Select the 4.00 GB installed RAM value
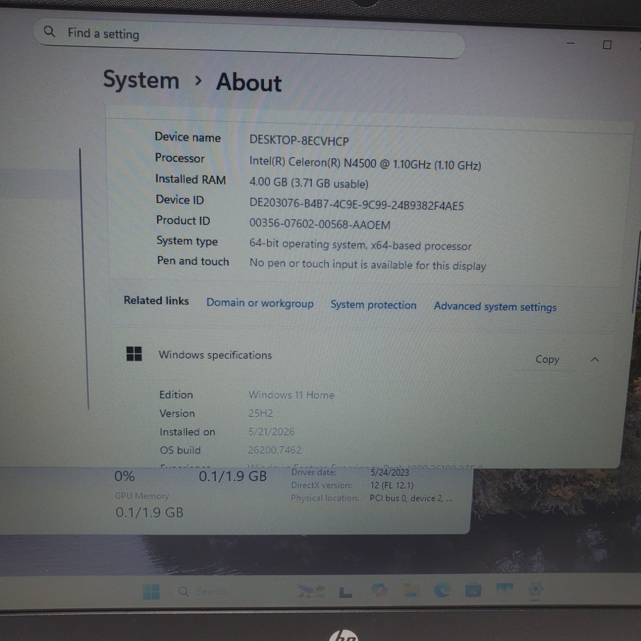Image resolution: width=641 pixels, height=641 pixels. pyautogui.click(x=309, y=182)
